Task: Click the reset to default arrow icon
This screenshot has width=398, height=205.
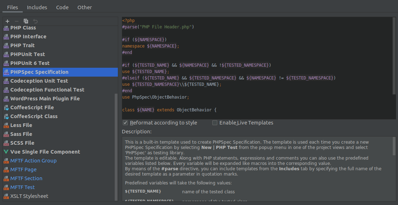Action: (36, 21)
